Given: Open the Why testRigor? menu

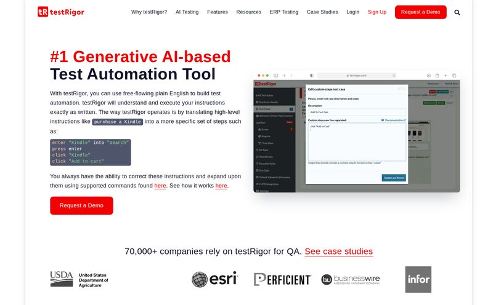Looking at the screenshot, I should [149, 12].
